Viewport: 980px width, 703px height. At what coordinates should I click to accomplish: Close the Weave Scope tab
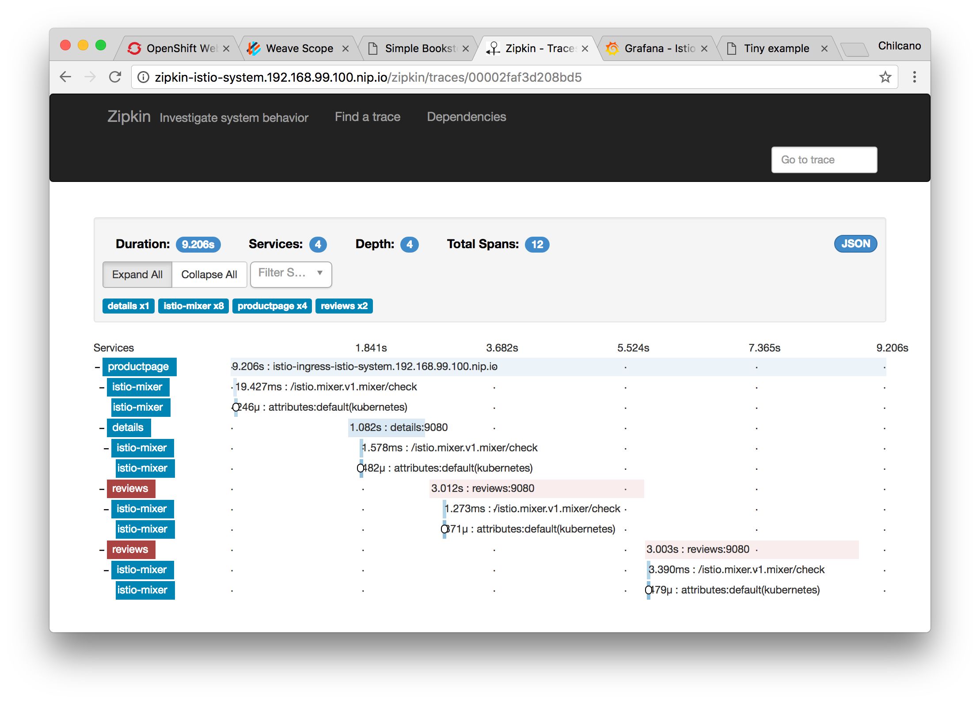click(346, 49)
